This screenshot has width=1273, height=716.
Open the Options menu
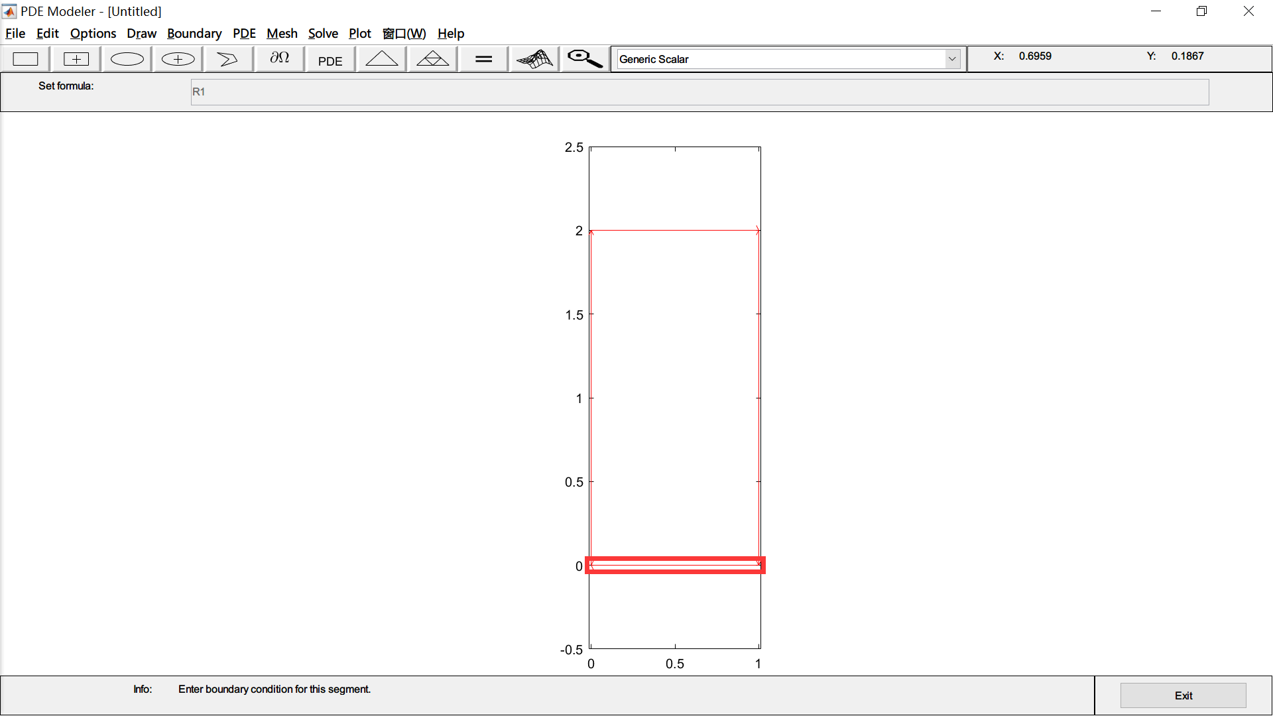click(x=93, y=33)
